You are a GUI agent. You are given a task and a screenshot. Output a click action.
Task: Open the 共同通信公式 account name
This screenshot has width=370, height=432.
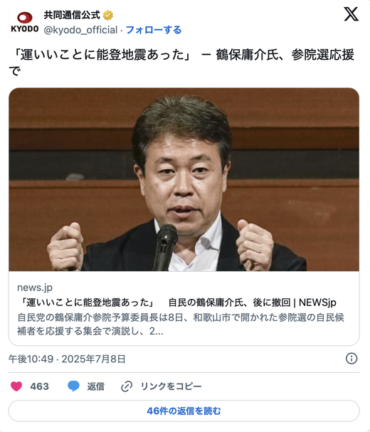(72, 15)
